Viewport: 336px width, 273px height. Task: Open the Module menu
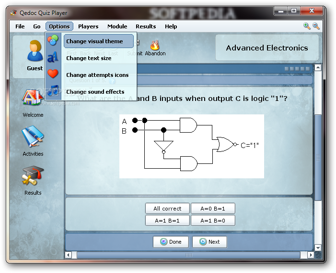coord(117,26)
